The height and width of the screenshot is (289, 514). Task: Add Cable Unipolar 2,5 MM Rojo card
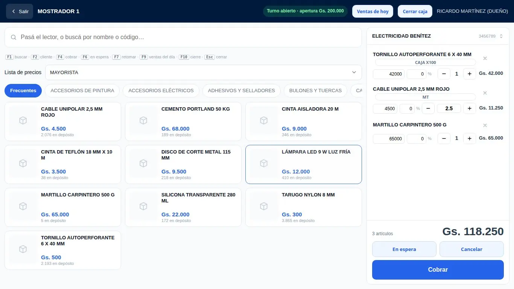click(x=63, y=122)
